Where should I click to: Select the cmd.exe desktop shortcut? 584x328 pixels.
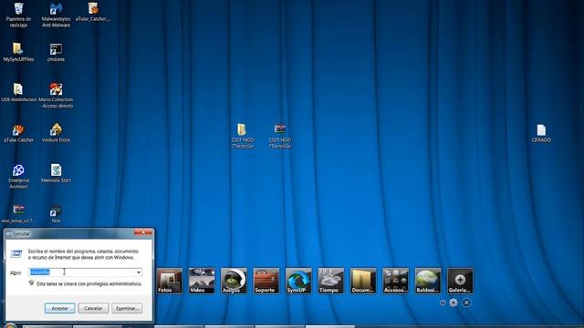56,52
